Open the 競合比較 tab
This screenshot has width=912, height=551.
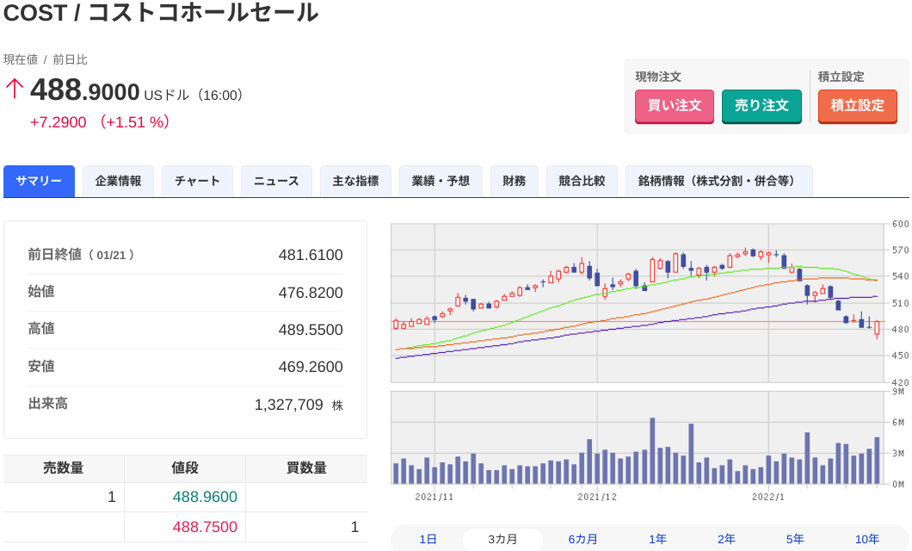[x=582, y=181]
